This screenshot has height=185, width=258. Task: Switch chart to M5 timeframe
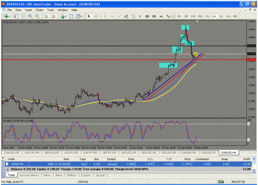point(186,16)
